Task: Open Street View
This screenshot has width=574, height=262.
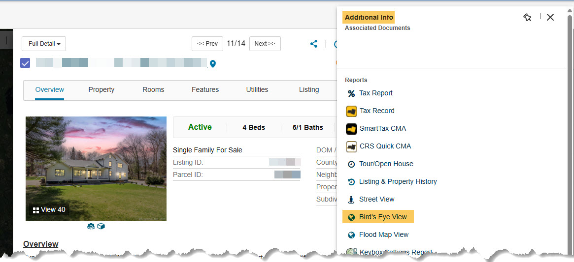Action: 377,199
